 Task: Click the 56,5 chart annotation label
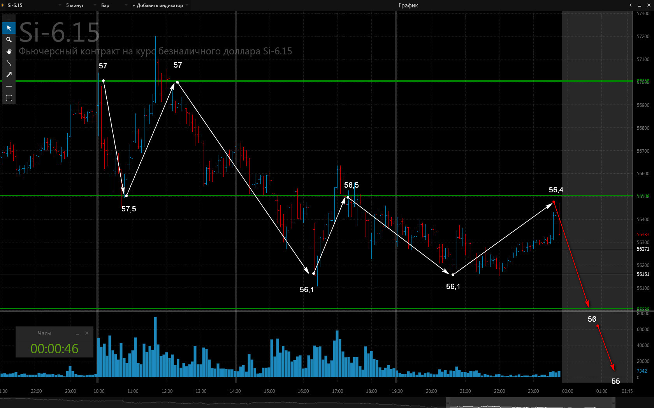pyautogui.click(x=352, y=185)
